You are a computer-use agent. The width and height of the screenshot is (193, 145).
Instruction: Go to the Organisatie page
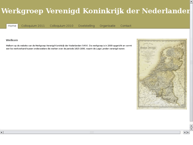click(108, 26)
